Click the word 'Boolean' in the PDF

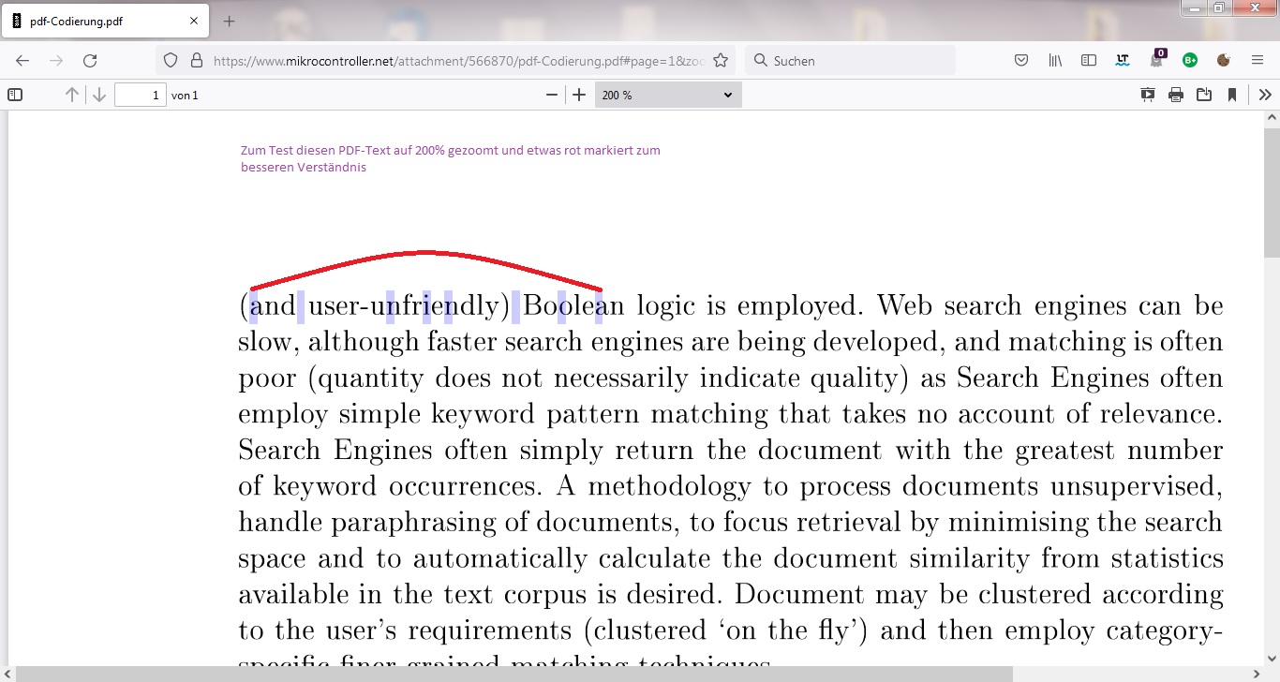573,305
